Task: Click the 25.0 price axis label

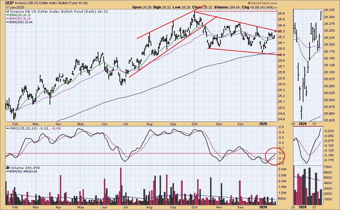Action: [x=281, y=108]
